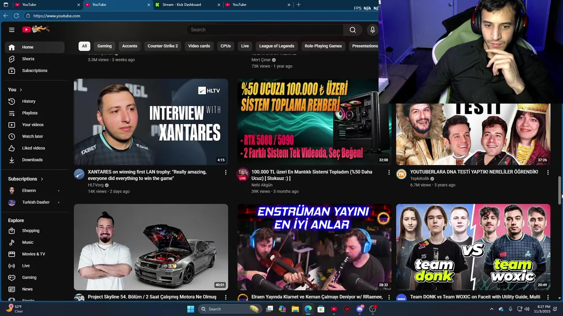Select the CPUs filter chip
Image resolution: width=563 pixels, height=316 pixels.
coord(226,46)
